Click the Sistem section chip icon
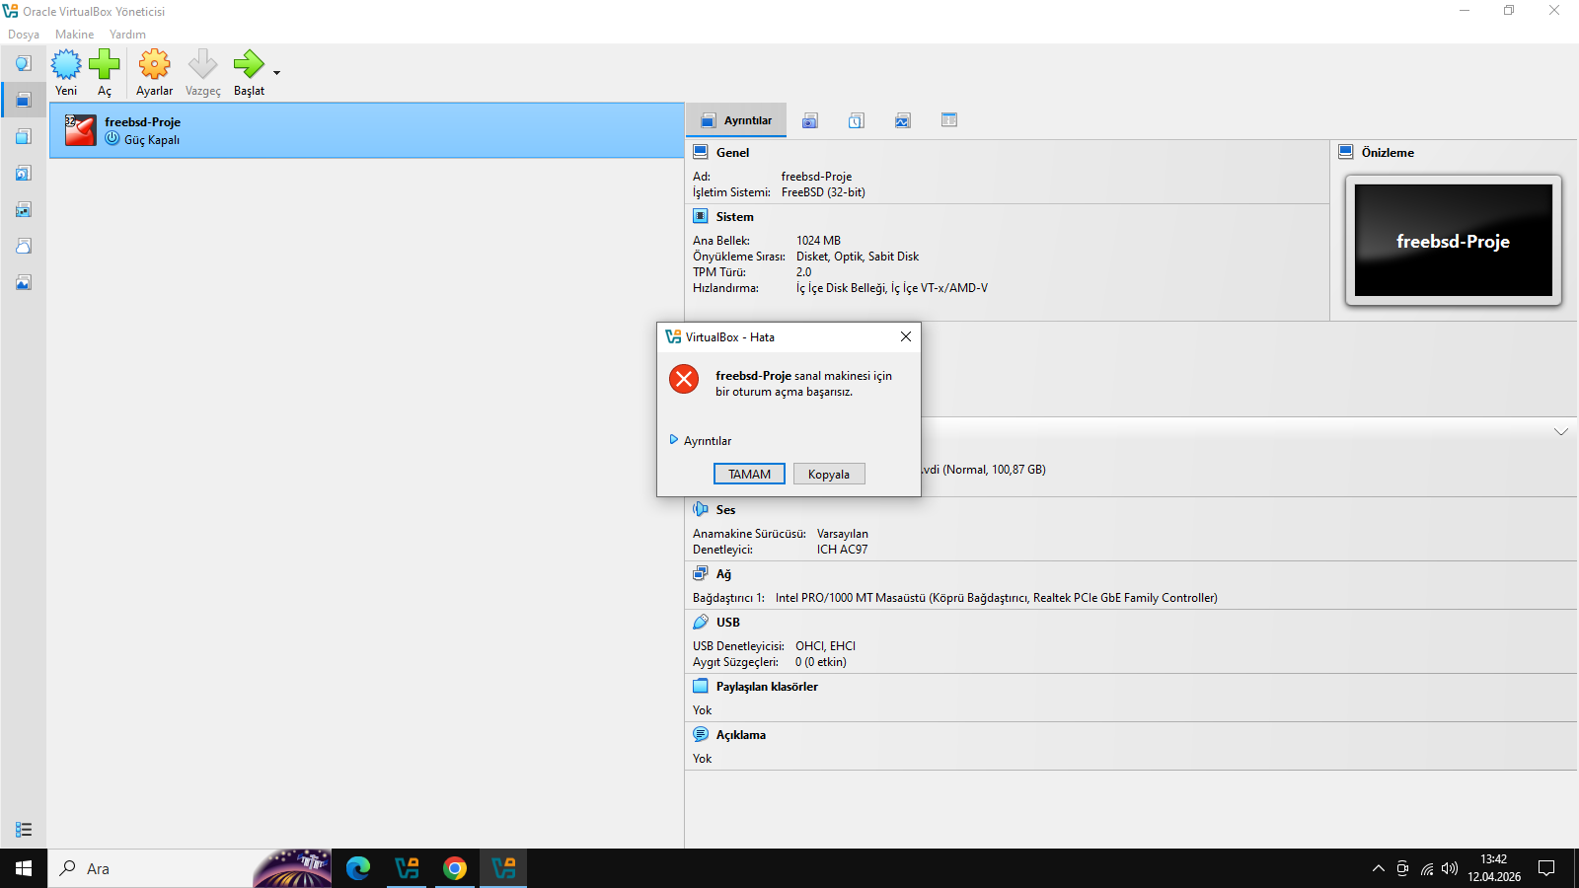 [701, 216]
